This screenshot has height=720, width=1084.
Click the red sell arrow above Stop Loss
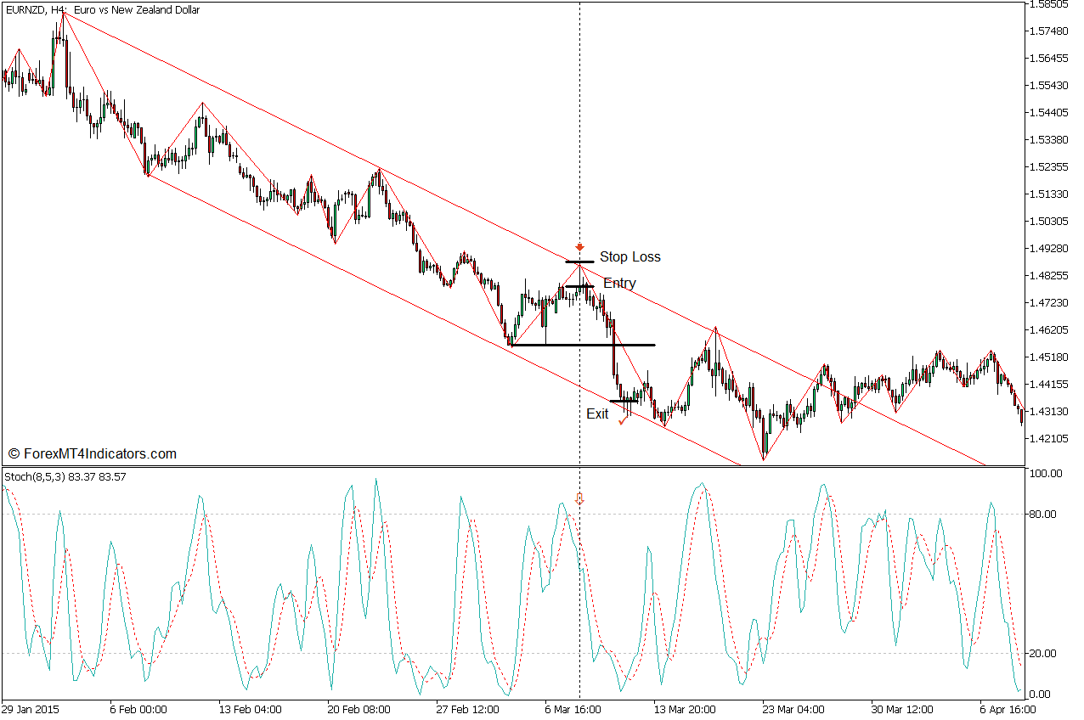coord(579,248)
